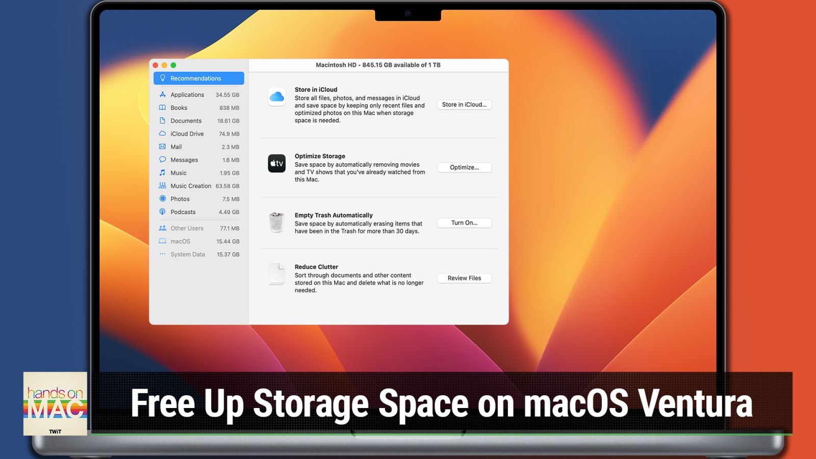Enable automatic trash emptying via Turn On button
This screenshot has height=459, width=816.
(464, 223)
